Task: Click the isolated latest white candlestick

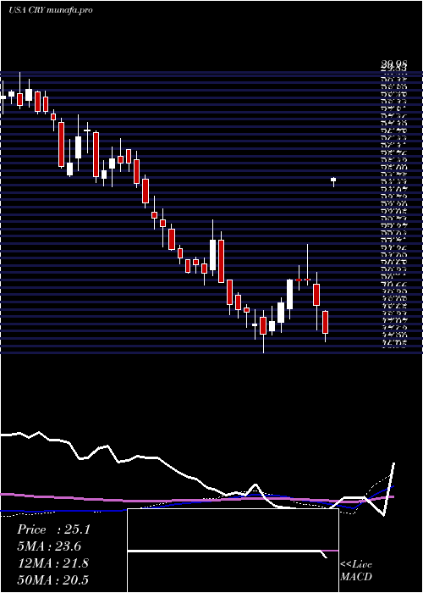Action: pyautogui.click(x=333, y=181)
